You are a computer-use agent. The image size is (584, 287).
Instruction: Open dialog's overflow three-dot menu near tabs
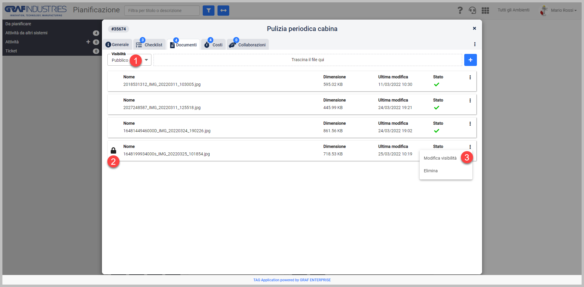[x=475, y=44]
